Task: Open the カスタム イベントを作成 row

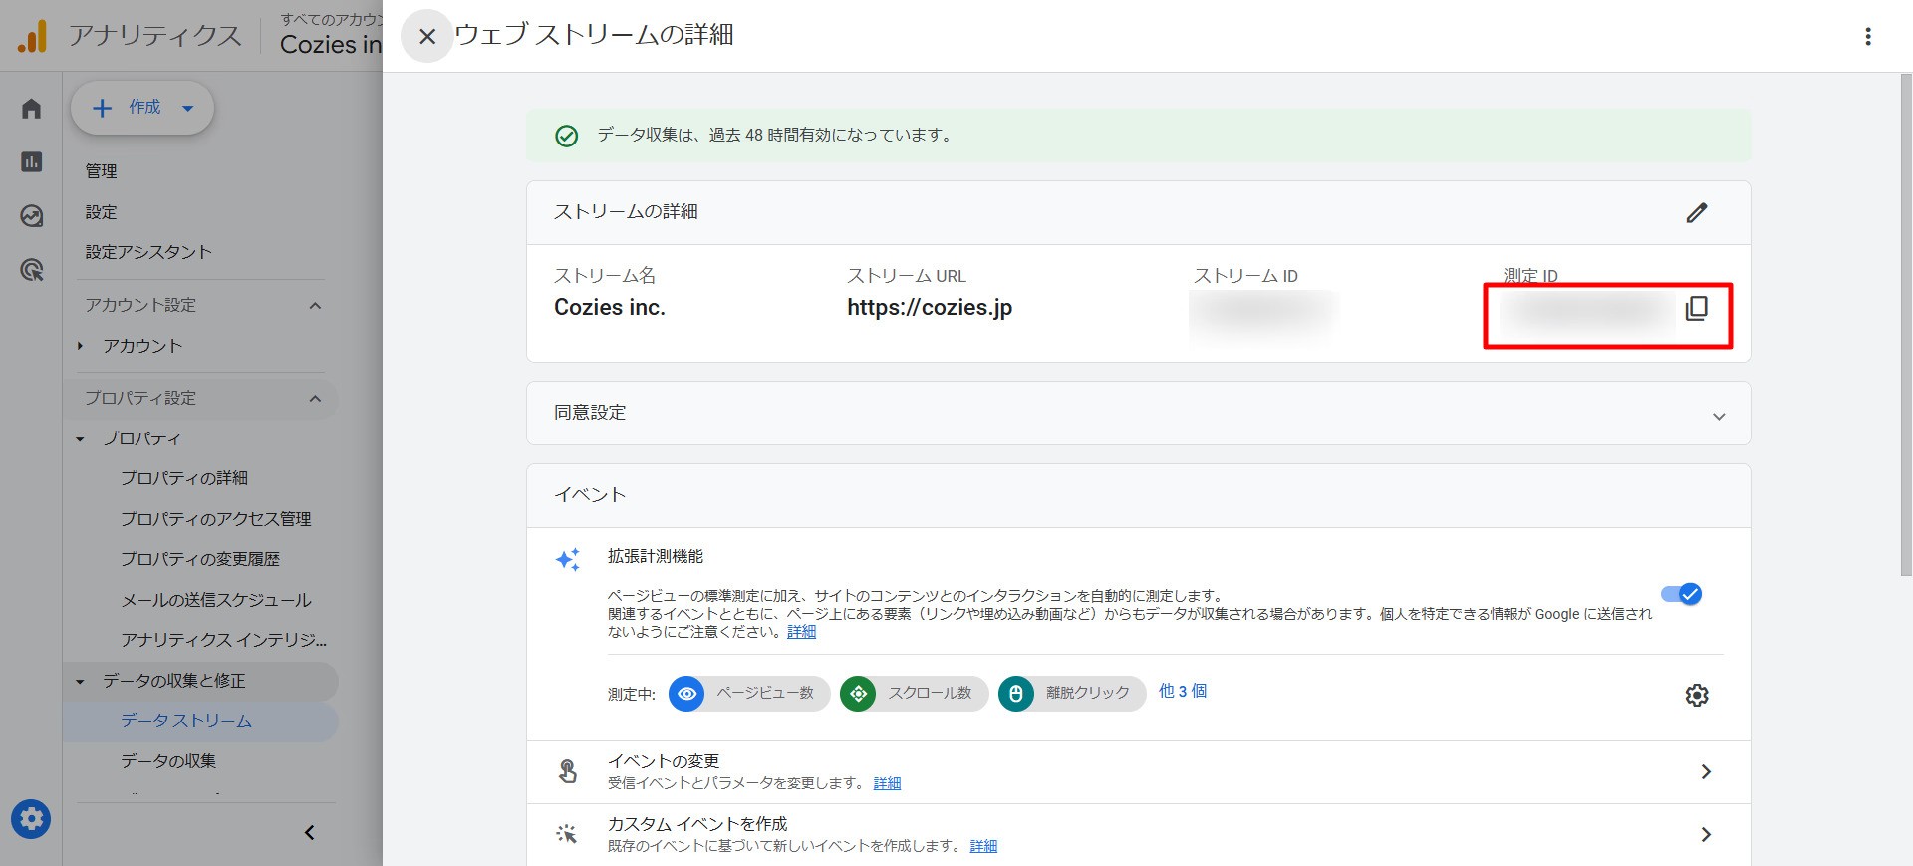Action: pos(1138,834)
